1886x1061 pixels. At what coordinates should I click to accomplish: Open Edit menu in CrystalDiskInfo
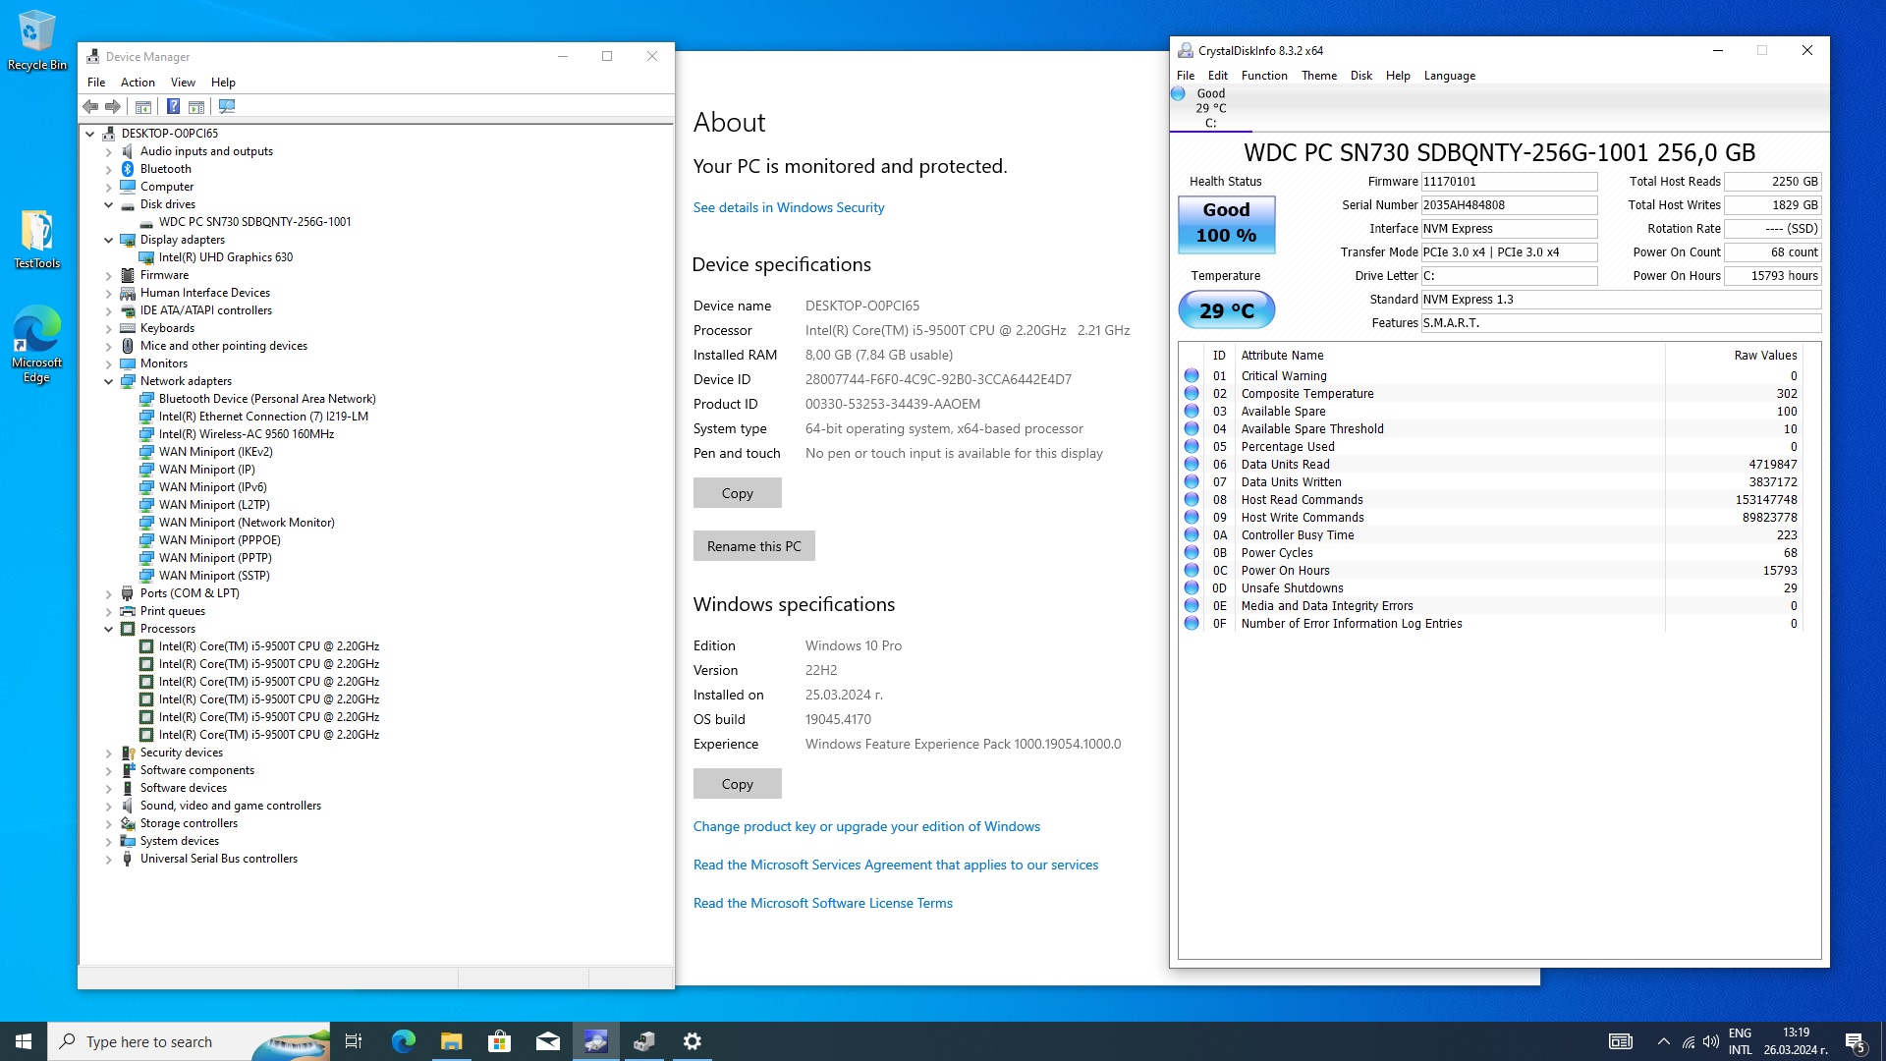click(x=1218, y=76)
